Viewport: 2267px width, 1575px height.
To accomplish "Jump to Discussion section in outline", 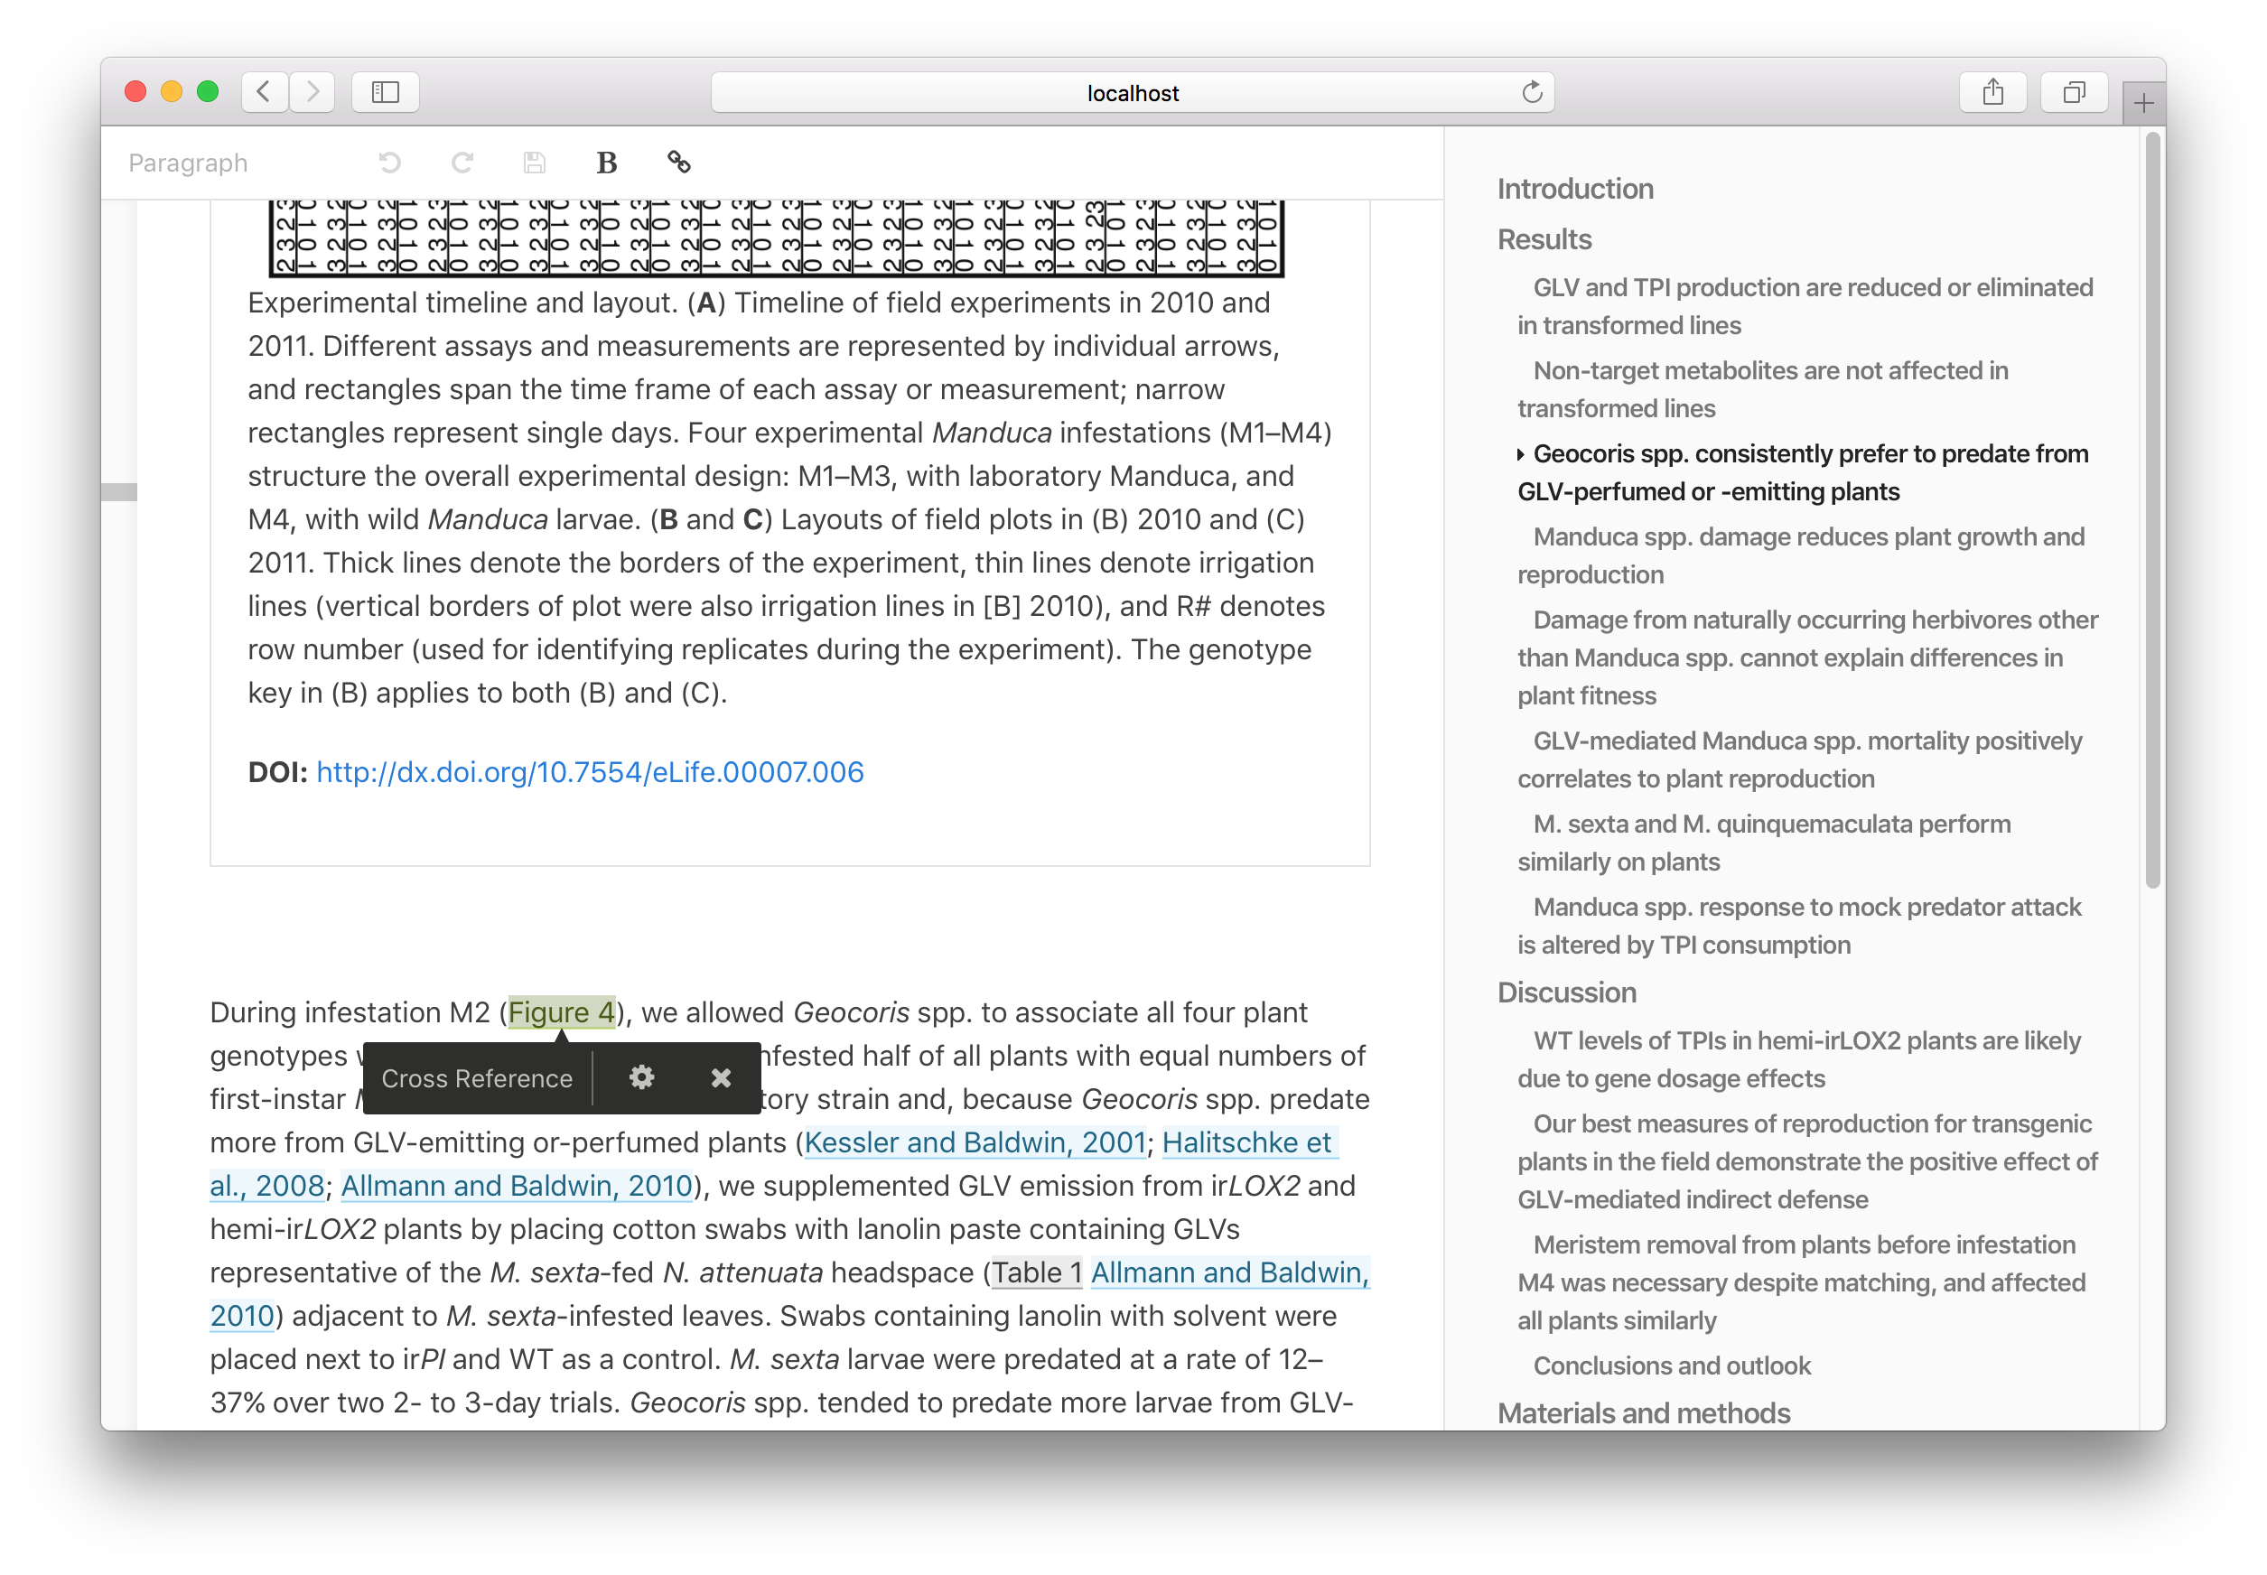I will click(1566, 992).
